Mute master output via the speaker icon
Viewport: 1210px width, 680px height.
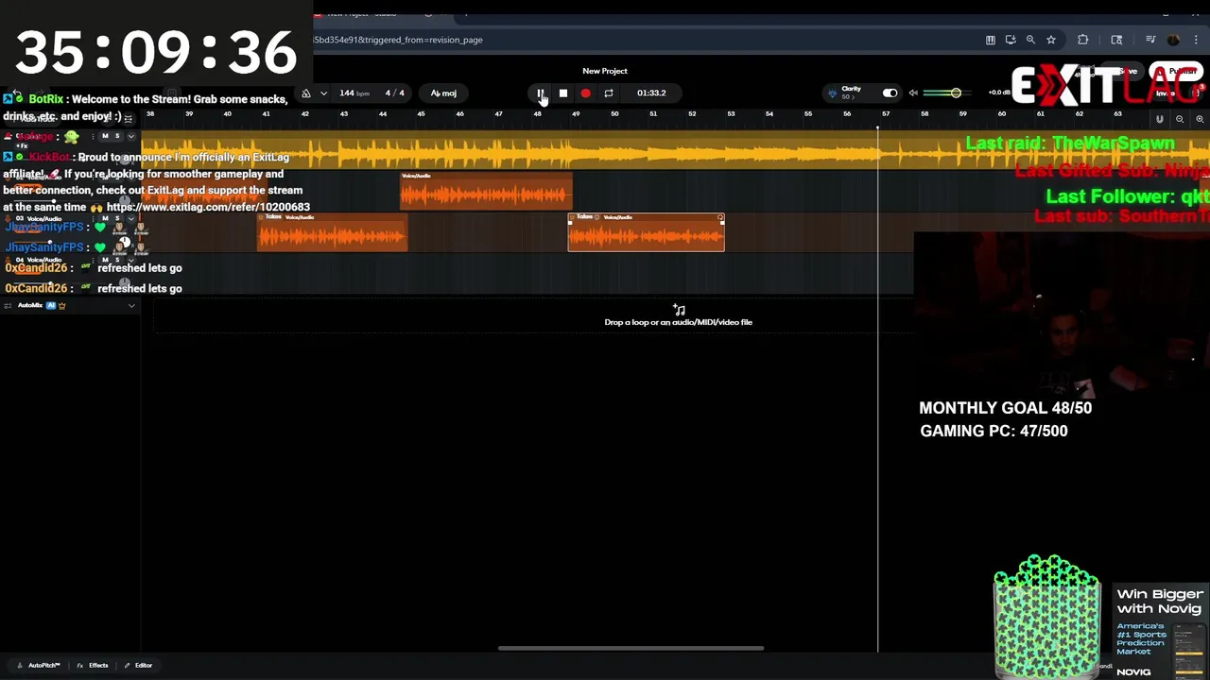click(913, 93)
